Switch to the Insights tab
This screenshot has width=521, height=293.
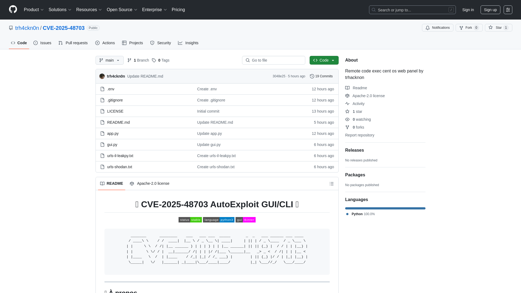(x=188, y=43)
